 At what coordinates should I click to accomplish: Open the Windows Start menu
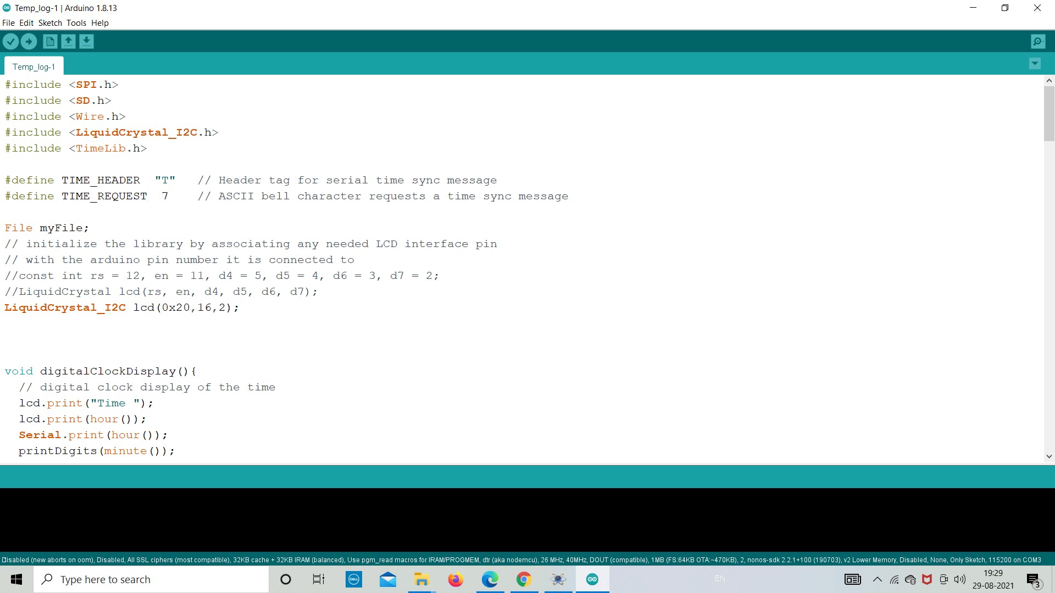tap(16, 579)
